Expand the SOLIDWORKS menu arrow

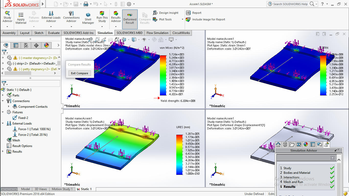click(43, 4)
